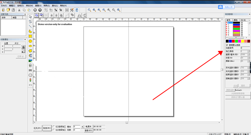Pick the yellow color swatch
This screenshot has width=251, height=135.
coord(242,41)
